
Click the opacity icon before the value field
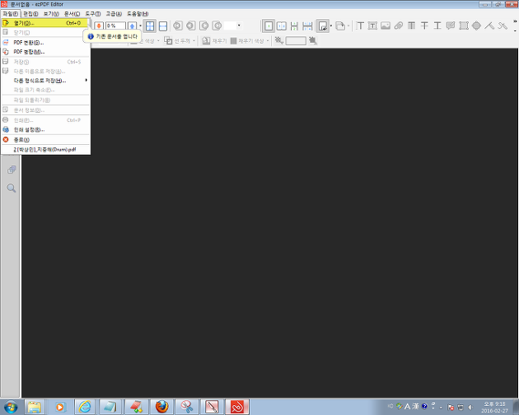pyautogui.click(x=278, y=40)
